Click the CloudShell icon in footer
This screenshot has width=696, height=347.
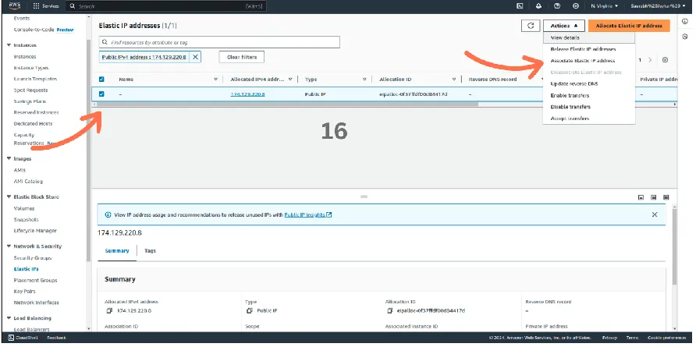11,338
